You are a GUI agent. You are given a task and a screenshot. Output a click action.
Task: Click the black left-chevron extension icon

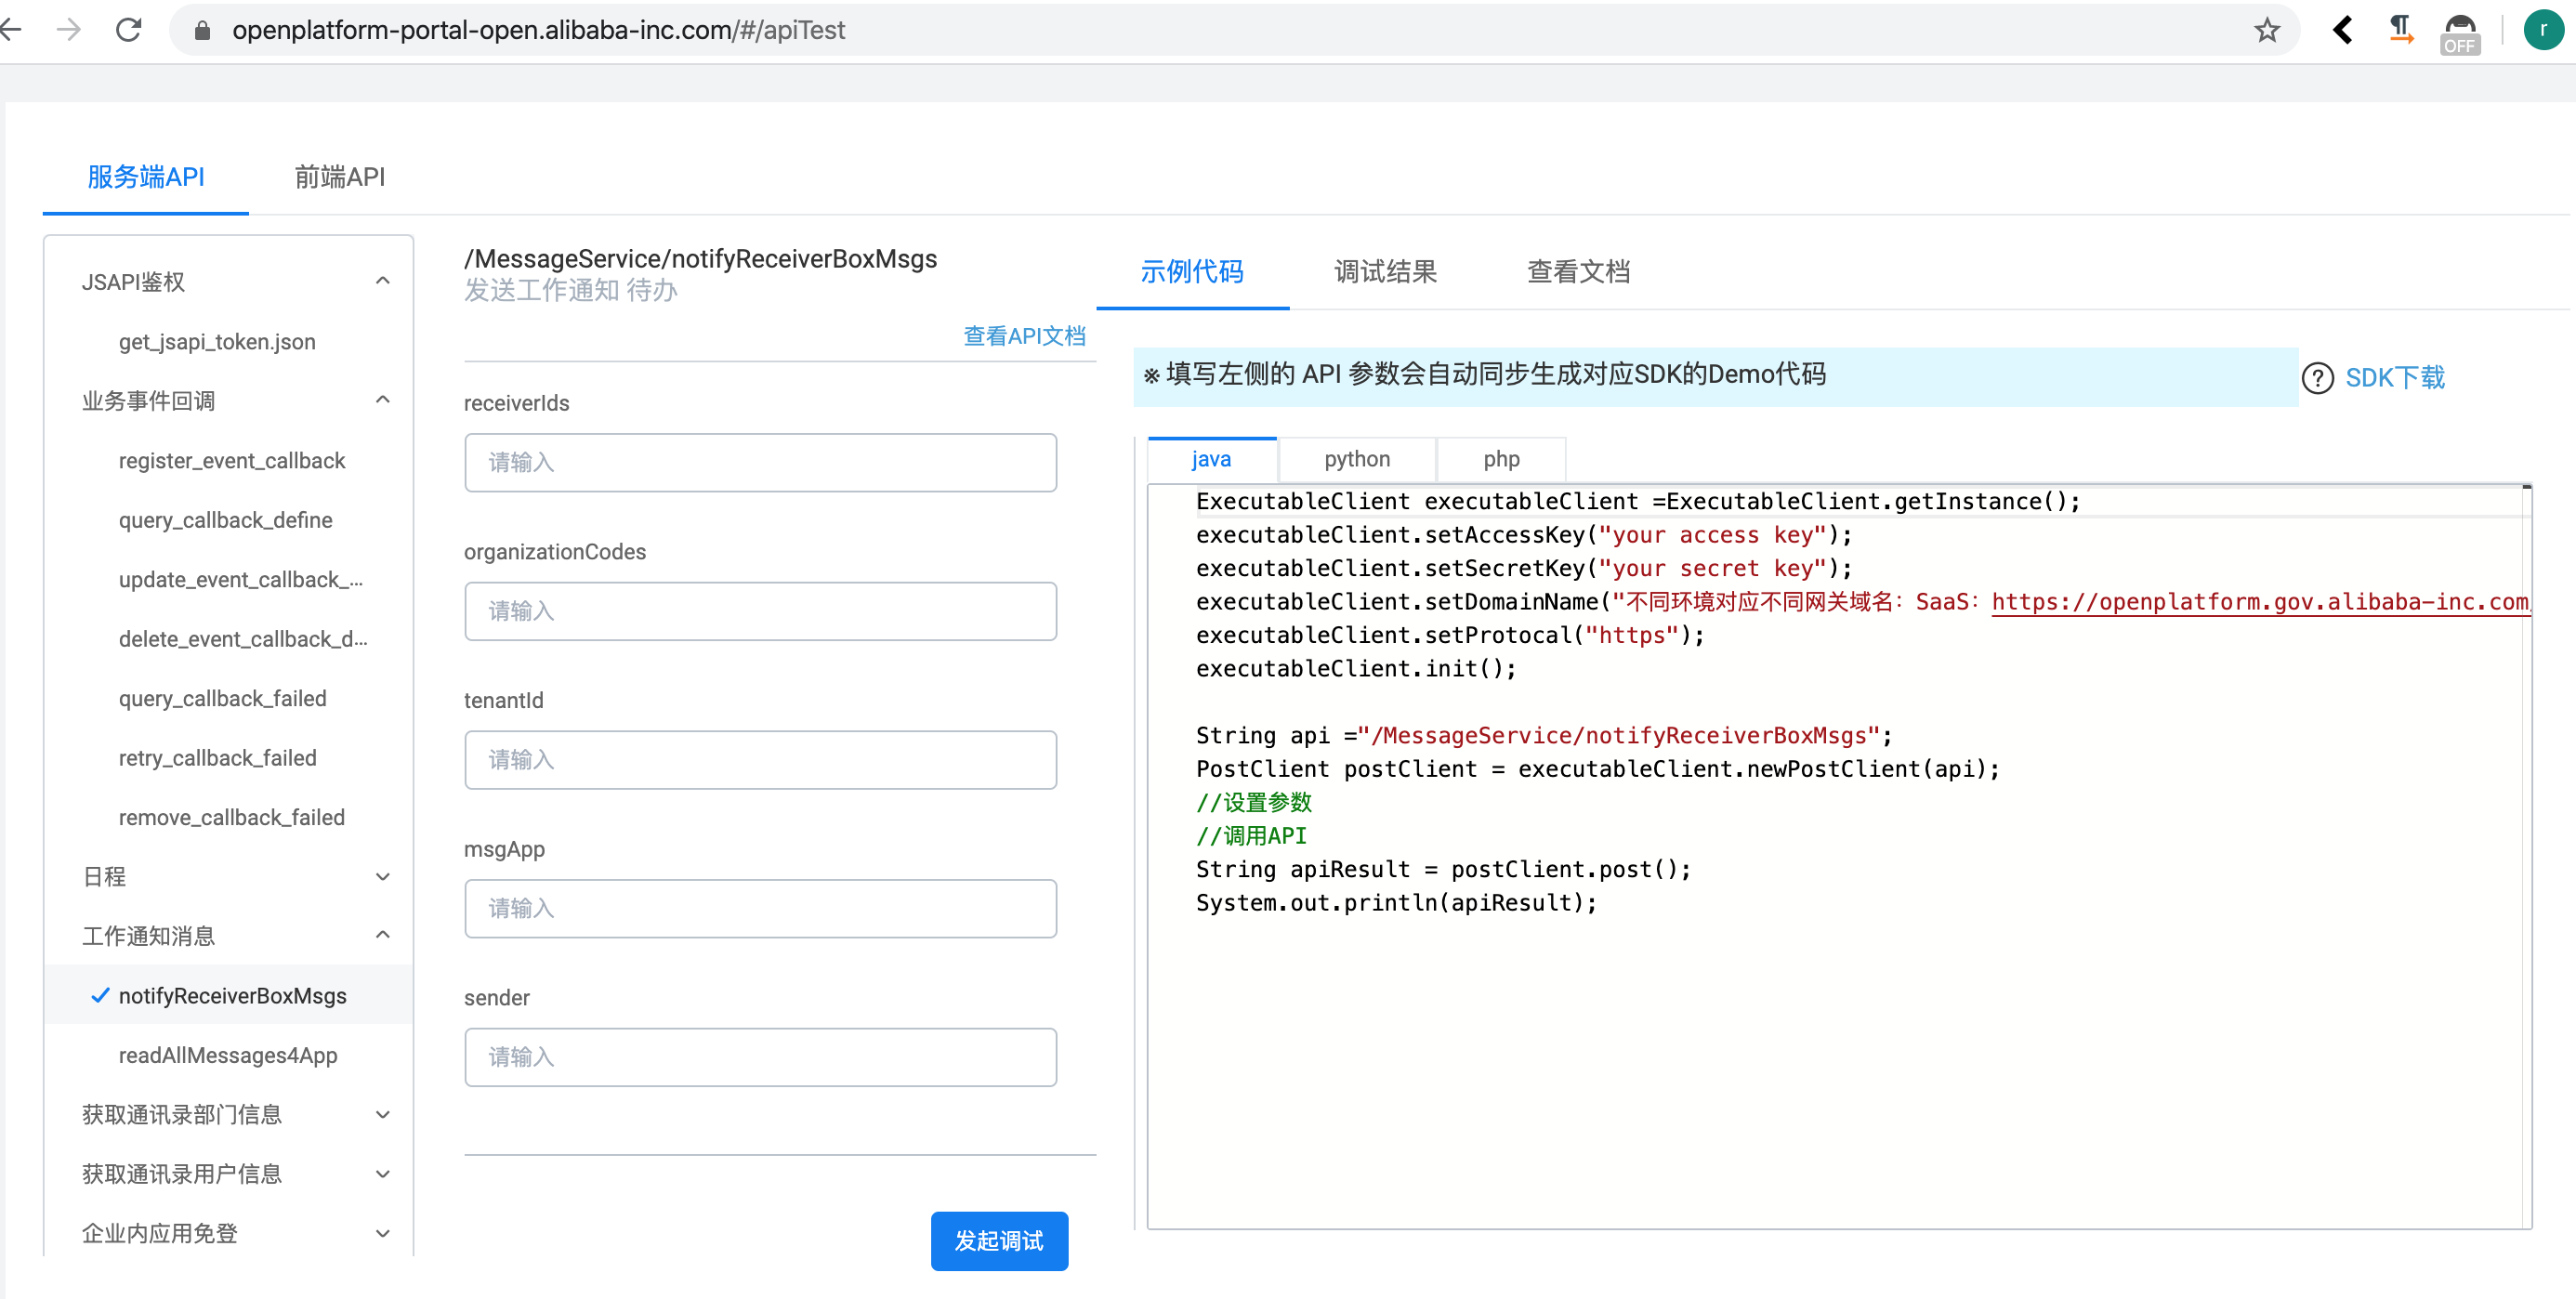(2342, 30)
